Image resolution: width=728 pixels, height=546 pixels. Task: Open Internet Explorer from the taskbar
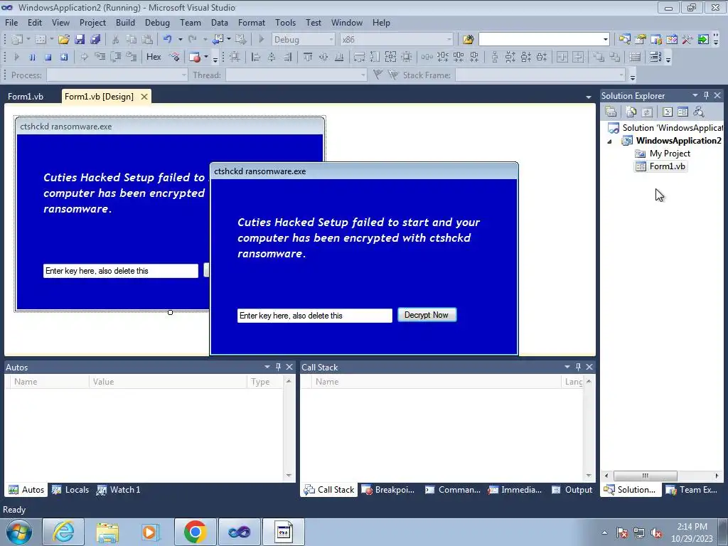(x=63, y=532)
